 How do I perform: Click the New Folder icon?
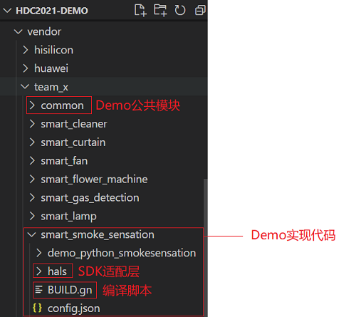(x=160, y=10)
